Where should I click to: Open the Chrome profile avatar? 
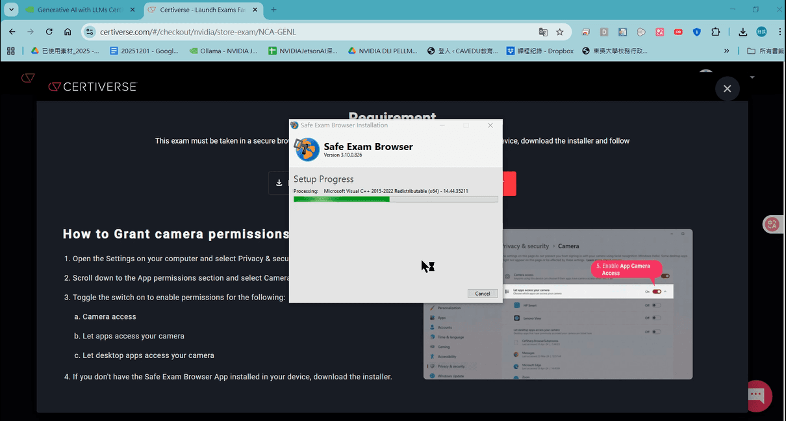coord(761,32)
